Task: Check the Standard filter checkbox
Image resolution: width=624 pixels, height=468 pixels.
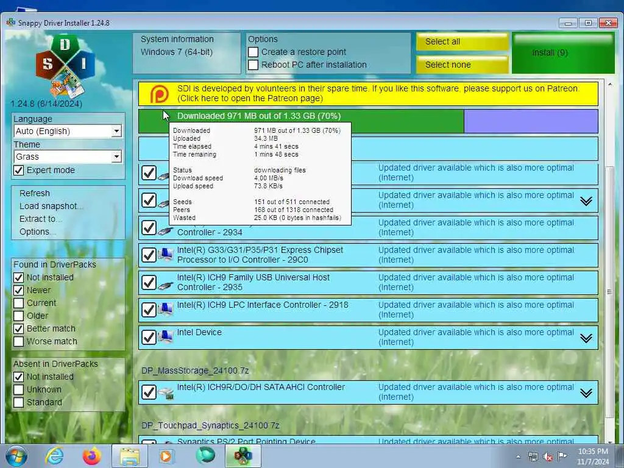Action: [x=18, y=402]
